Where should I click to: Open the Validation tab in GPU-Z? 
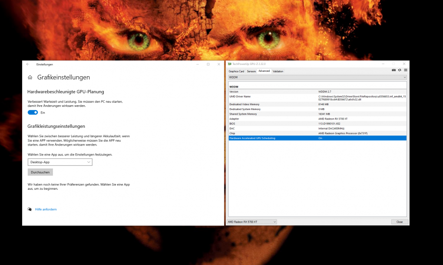[278, 71]
